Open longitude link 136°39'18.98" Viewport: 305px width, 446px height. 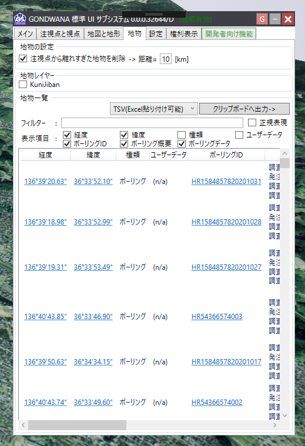pos(45,222)
